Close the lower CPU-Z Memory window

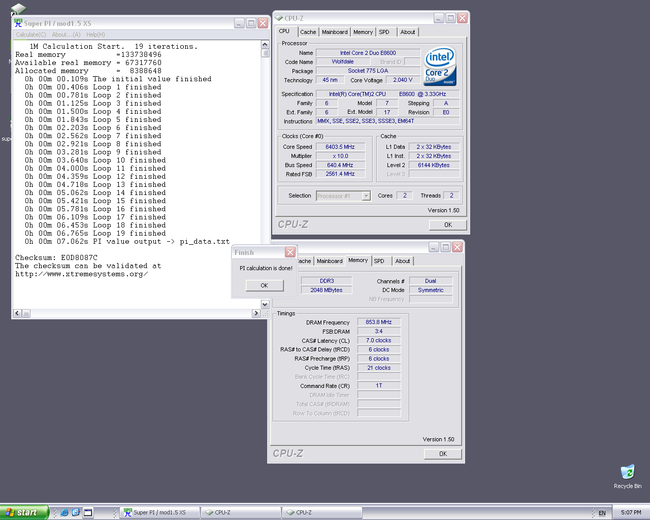[x=457, y=247]
